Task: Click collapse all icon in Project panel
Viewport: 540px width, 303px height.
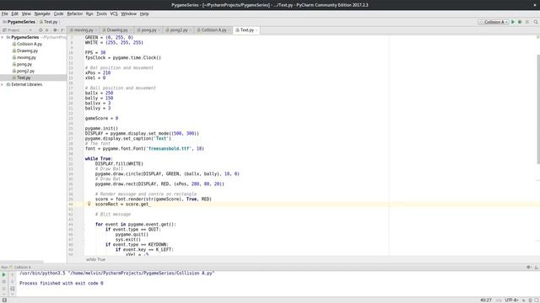Action: (47, 30)
